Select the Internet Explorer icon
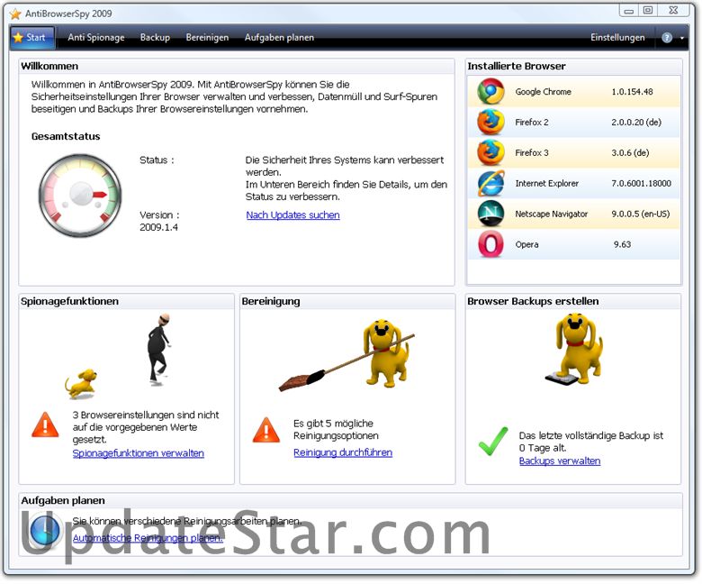Image resolution: width=702 pixels, height=584 pixels. pos(490,183)
